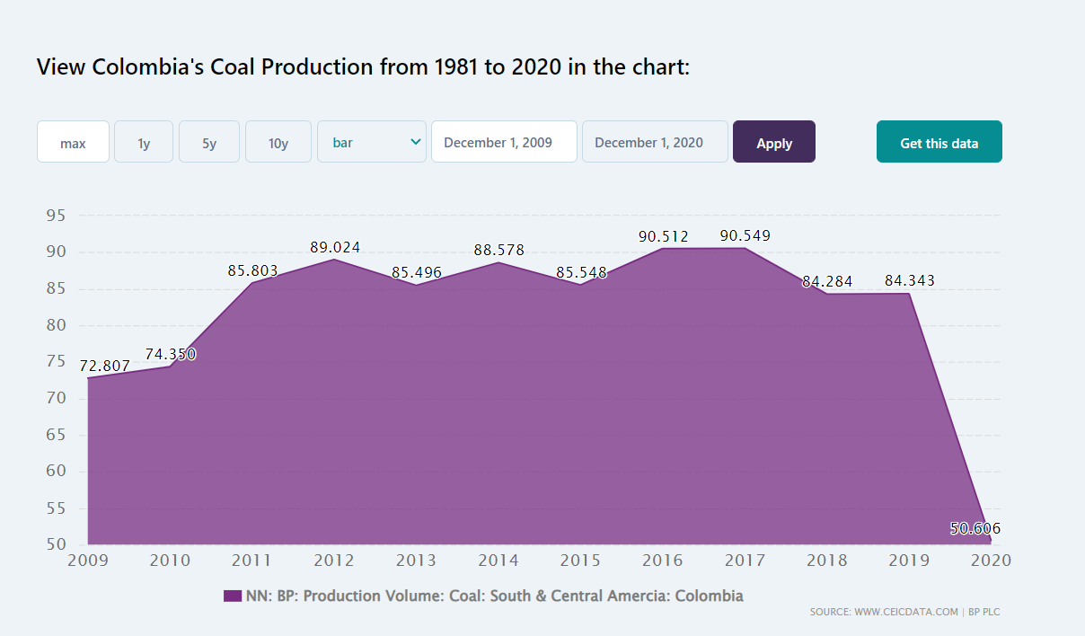Apply the selected date range

(x=774, y=142)
